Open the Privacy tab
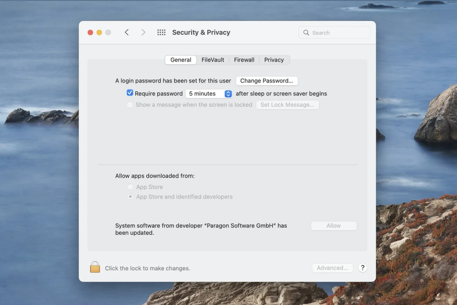The image size is (457, 305). click(274, 60)
